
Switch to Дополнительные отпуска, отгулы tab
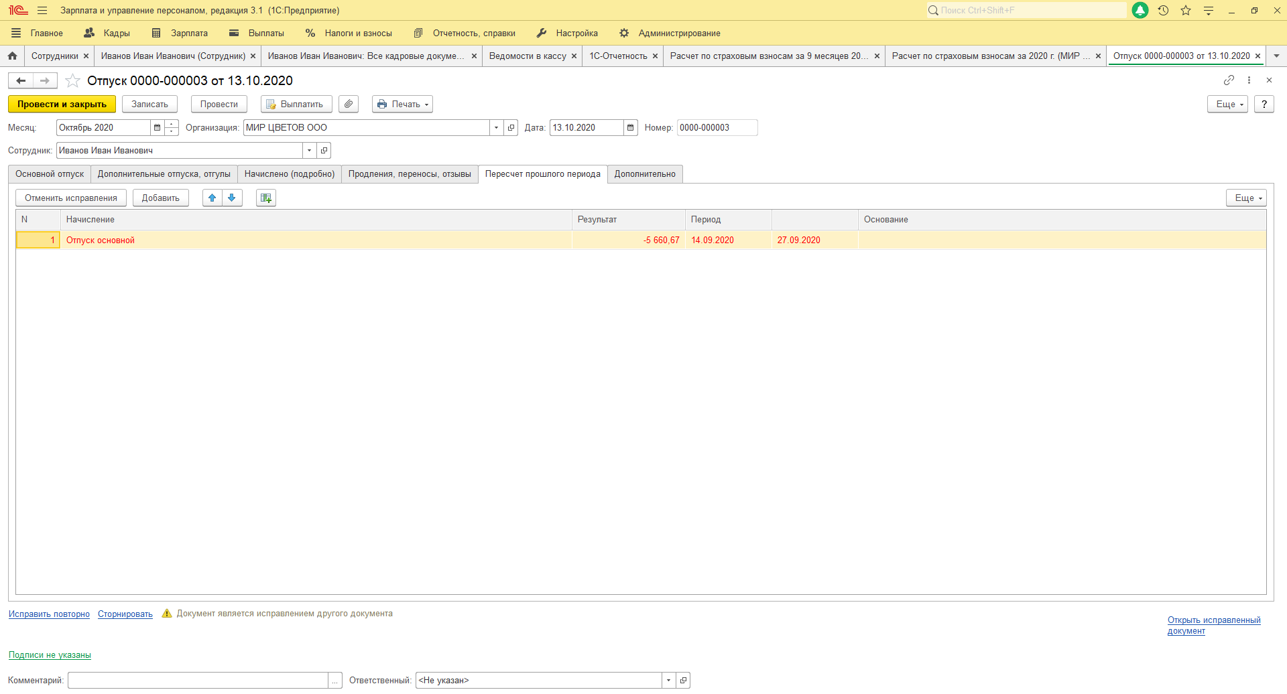pyautogui.click(x=164, y=173)
